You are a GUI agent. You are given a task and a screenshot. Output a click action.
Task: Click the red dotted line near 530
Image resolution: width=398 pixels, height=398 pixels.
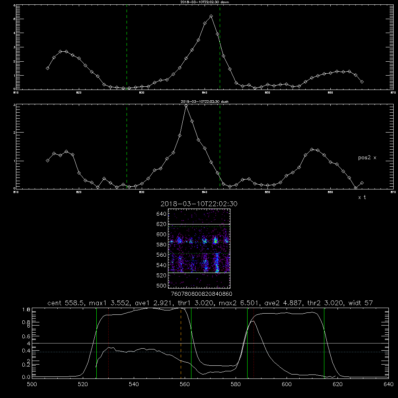[x=109, y=343]
